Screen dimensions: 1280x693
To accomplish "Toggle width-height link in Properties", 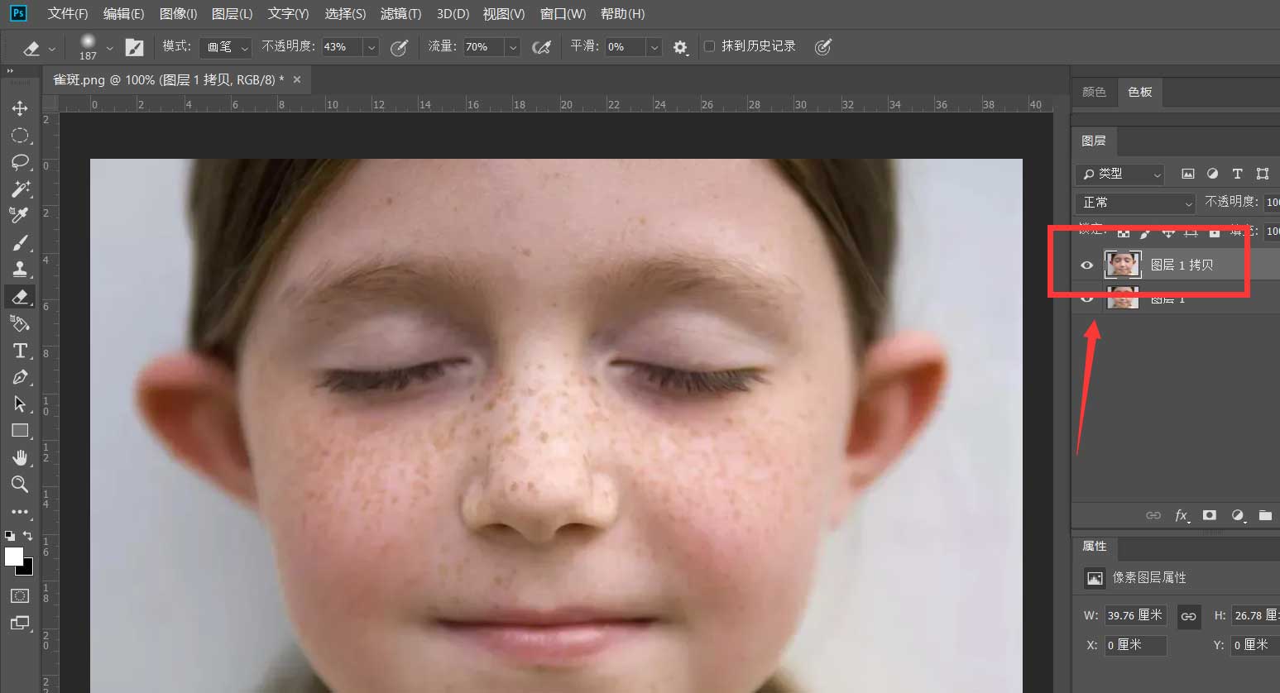I will [x=1188, y=616].
